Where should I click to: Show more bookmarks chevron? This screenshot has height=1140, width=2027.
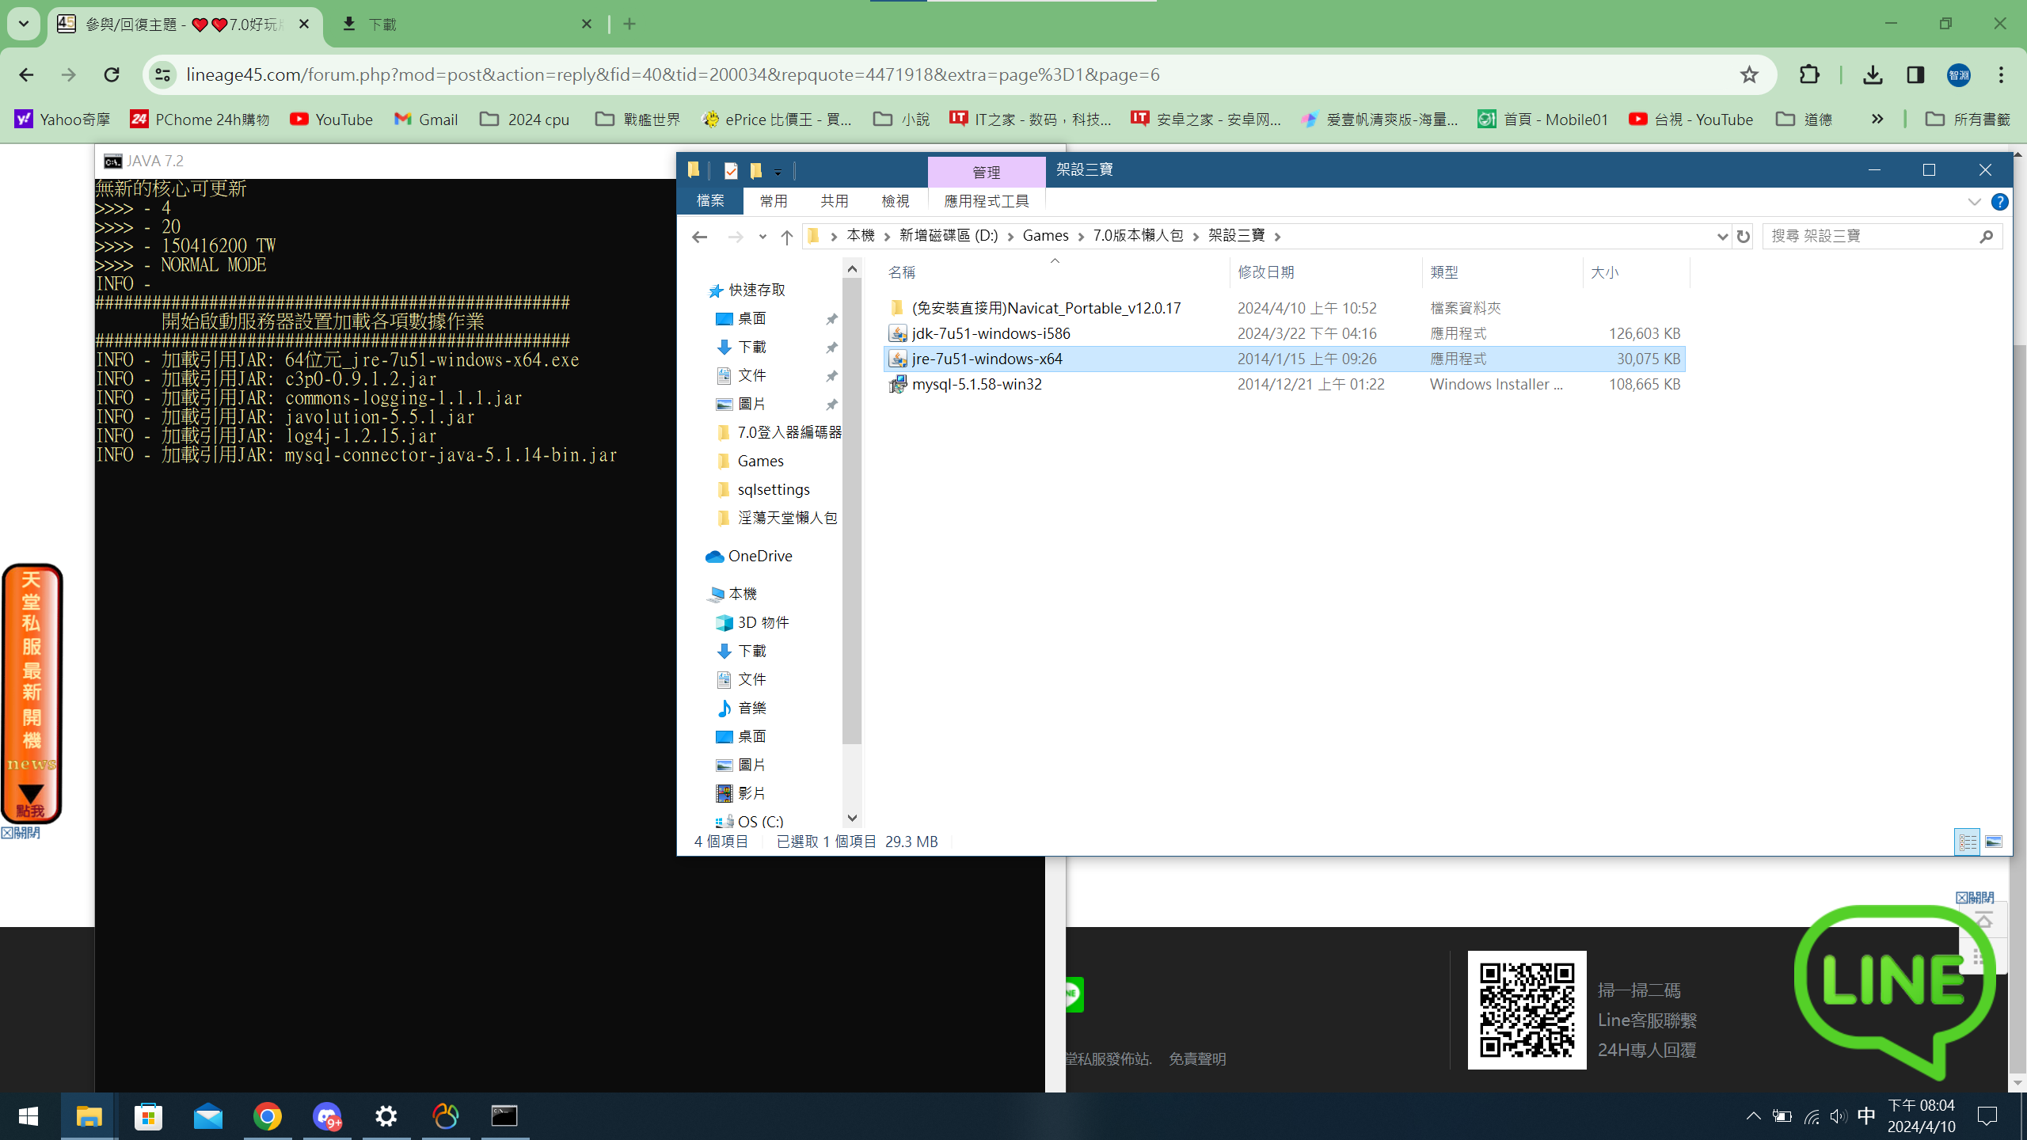pos(1877,119)
